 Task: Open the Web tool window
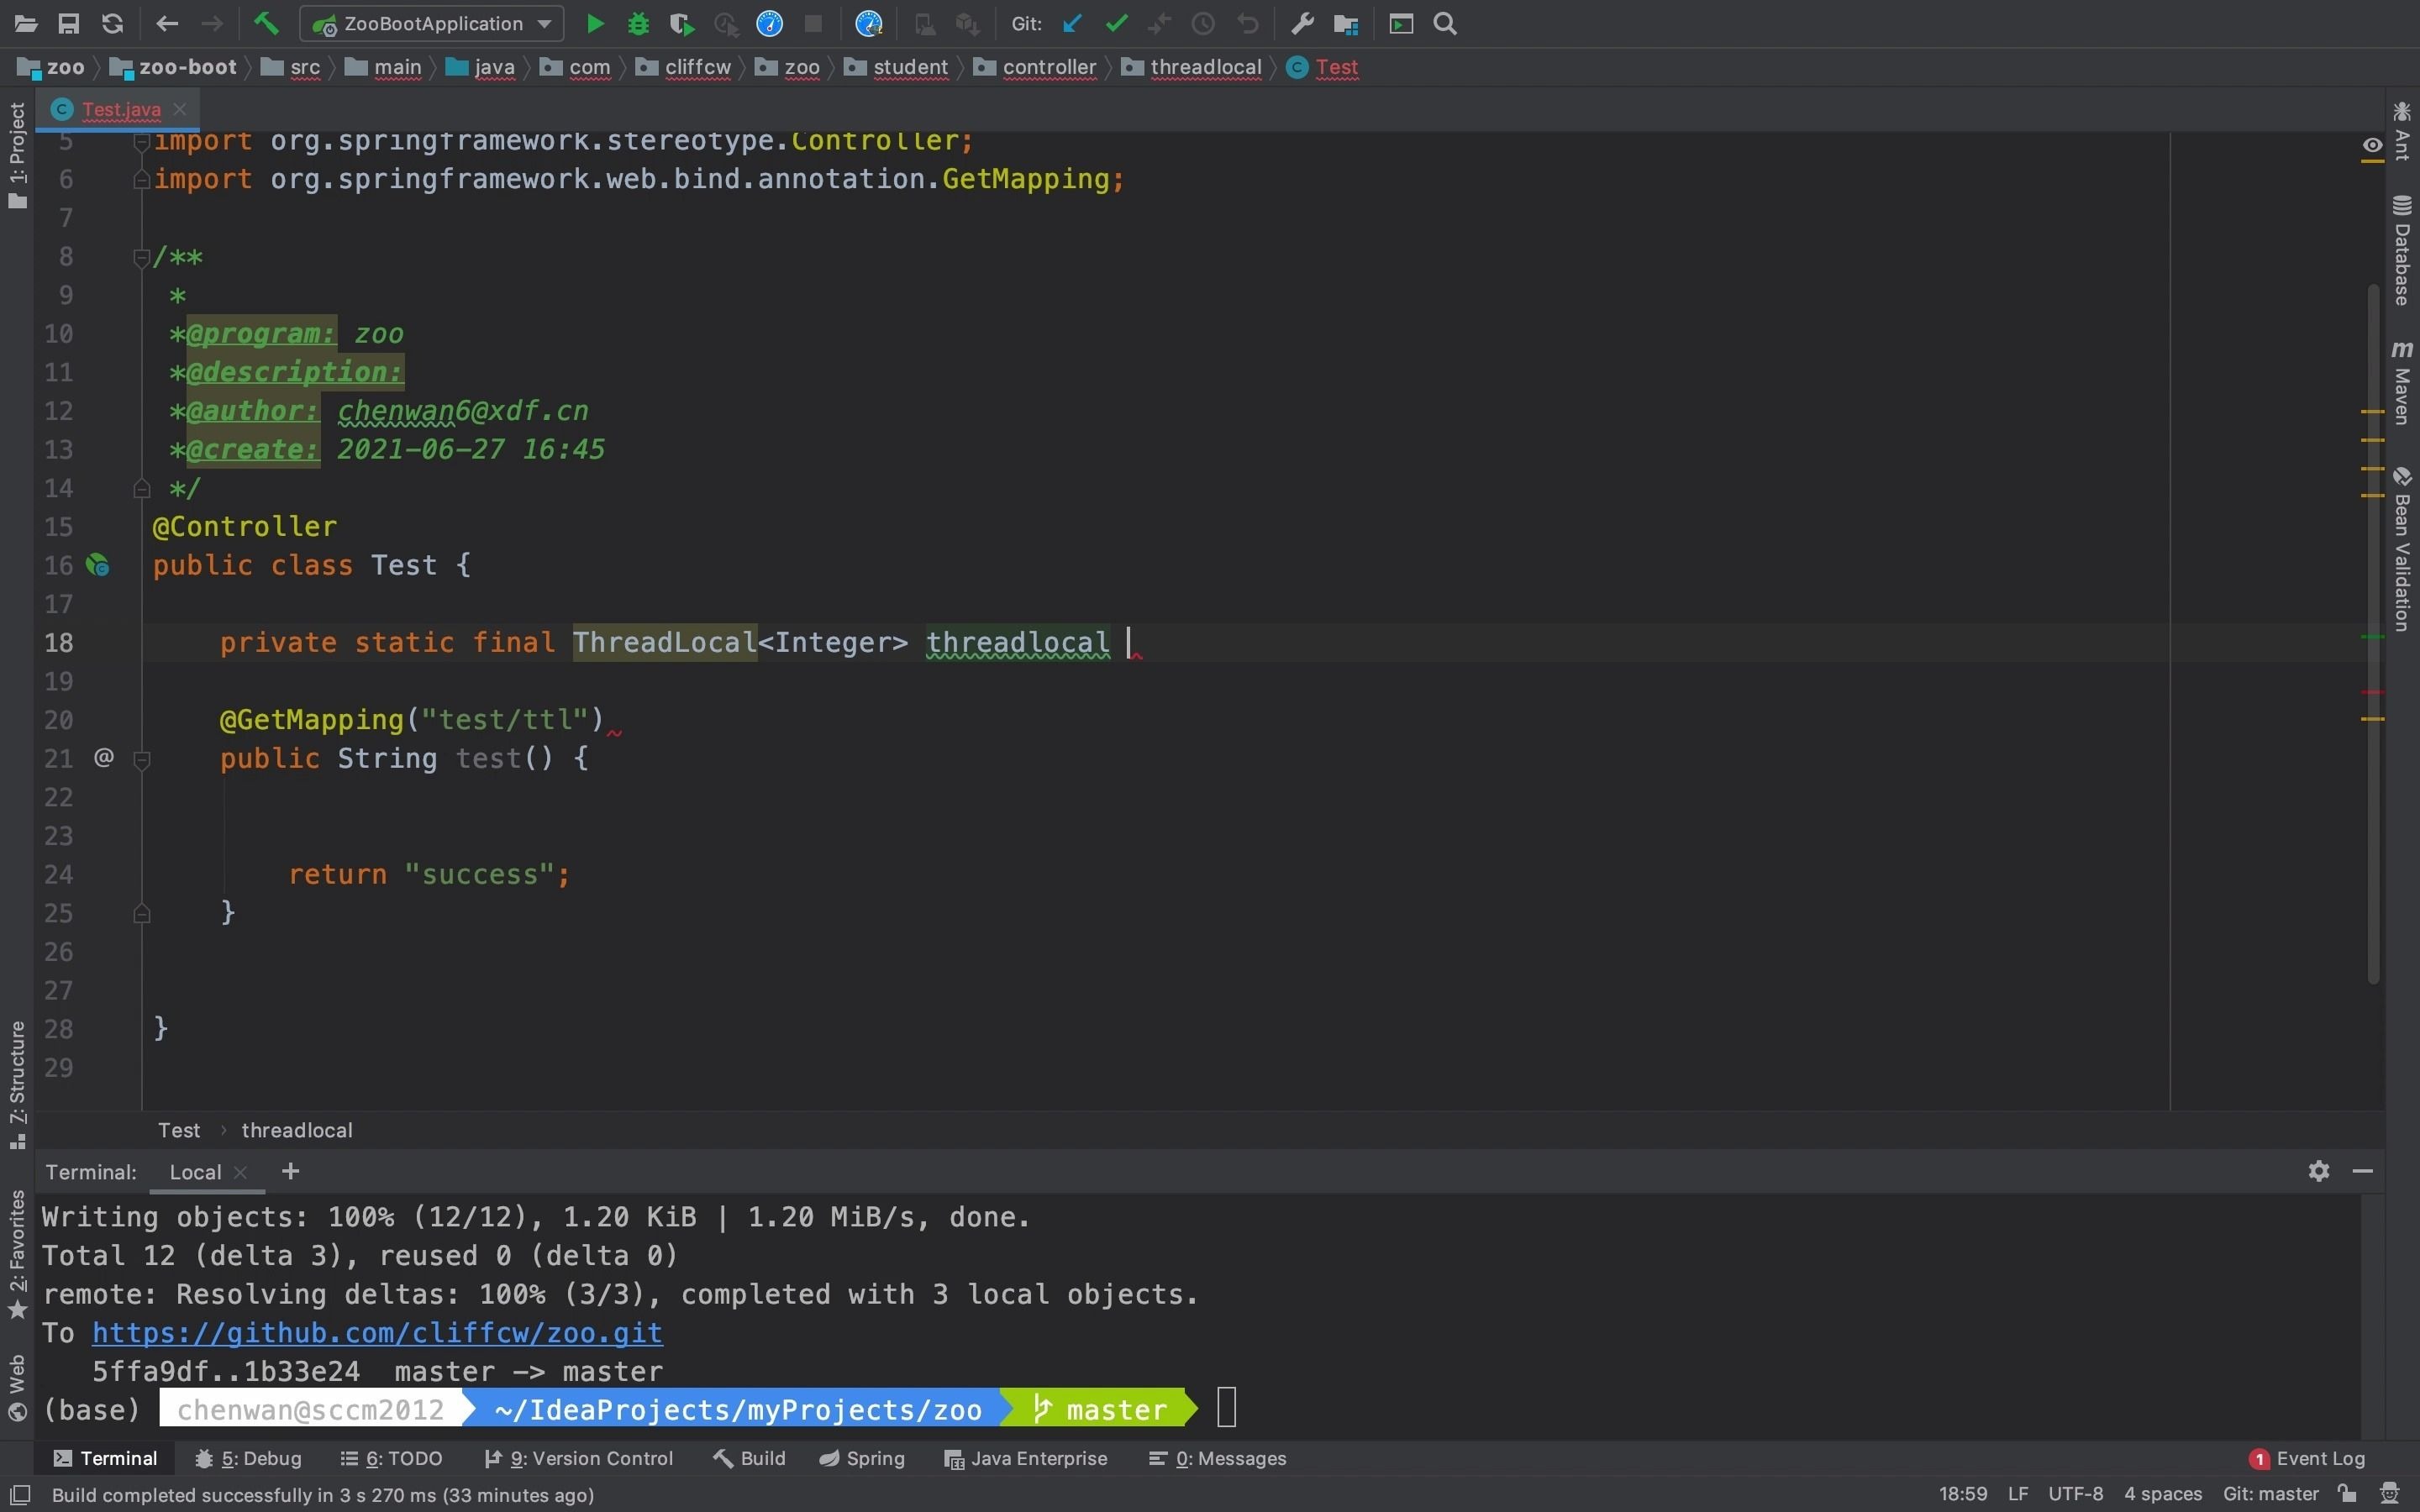click(17, 1388)
